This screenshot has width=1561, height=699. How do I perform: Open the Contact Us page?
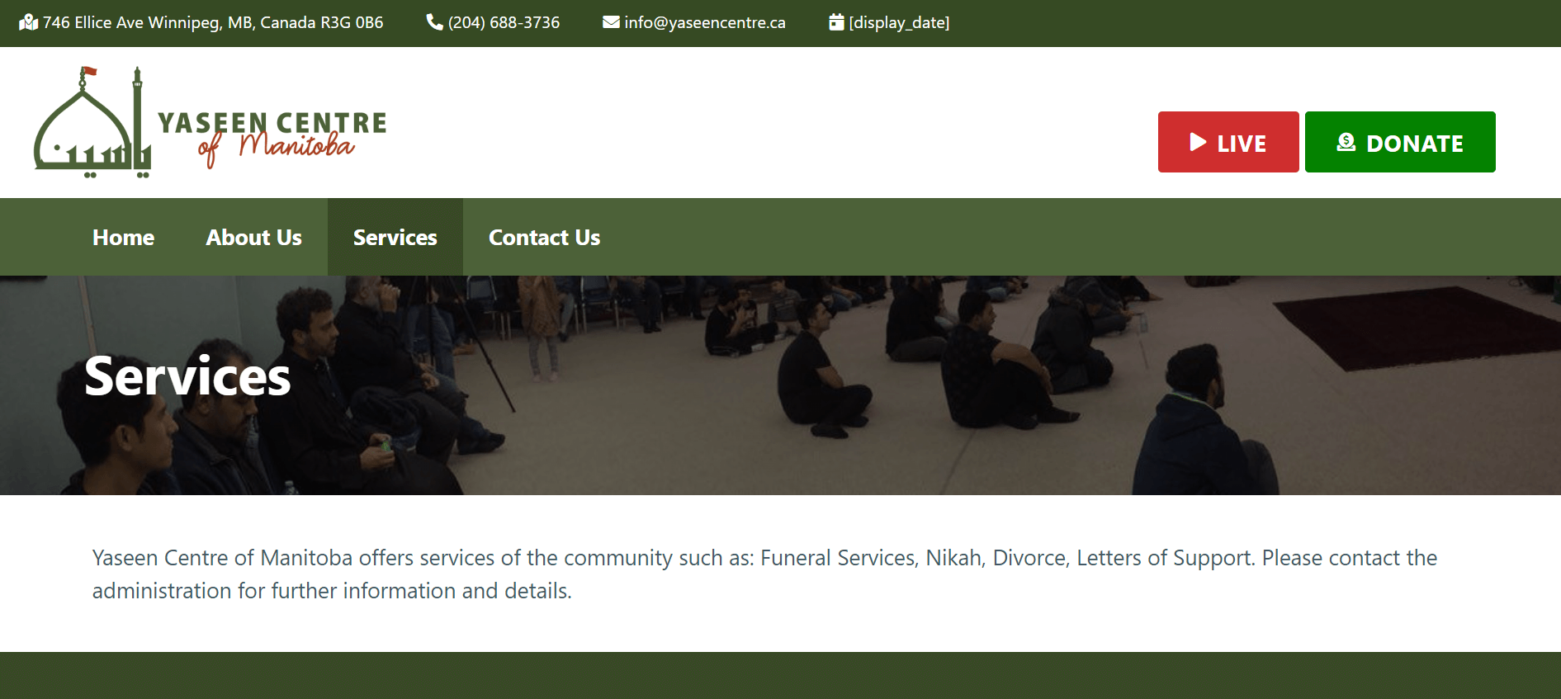(544, 238)
